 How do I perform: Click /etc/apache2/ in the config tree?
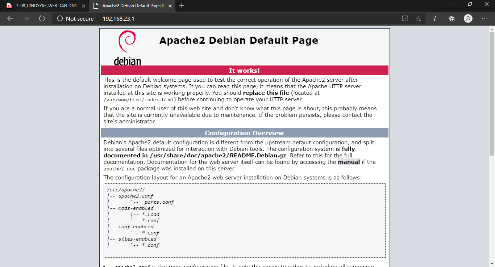tap(125, 190)
